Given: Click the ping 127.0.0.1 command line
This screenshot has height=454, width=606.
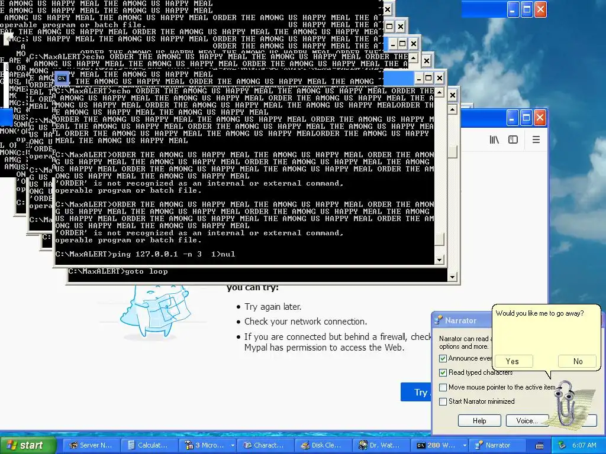Looking at the screenshot, I should [145, 254].
